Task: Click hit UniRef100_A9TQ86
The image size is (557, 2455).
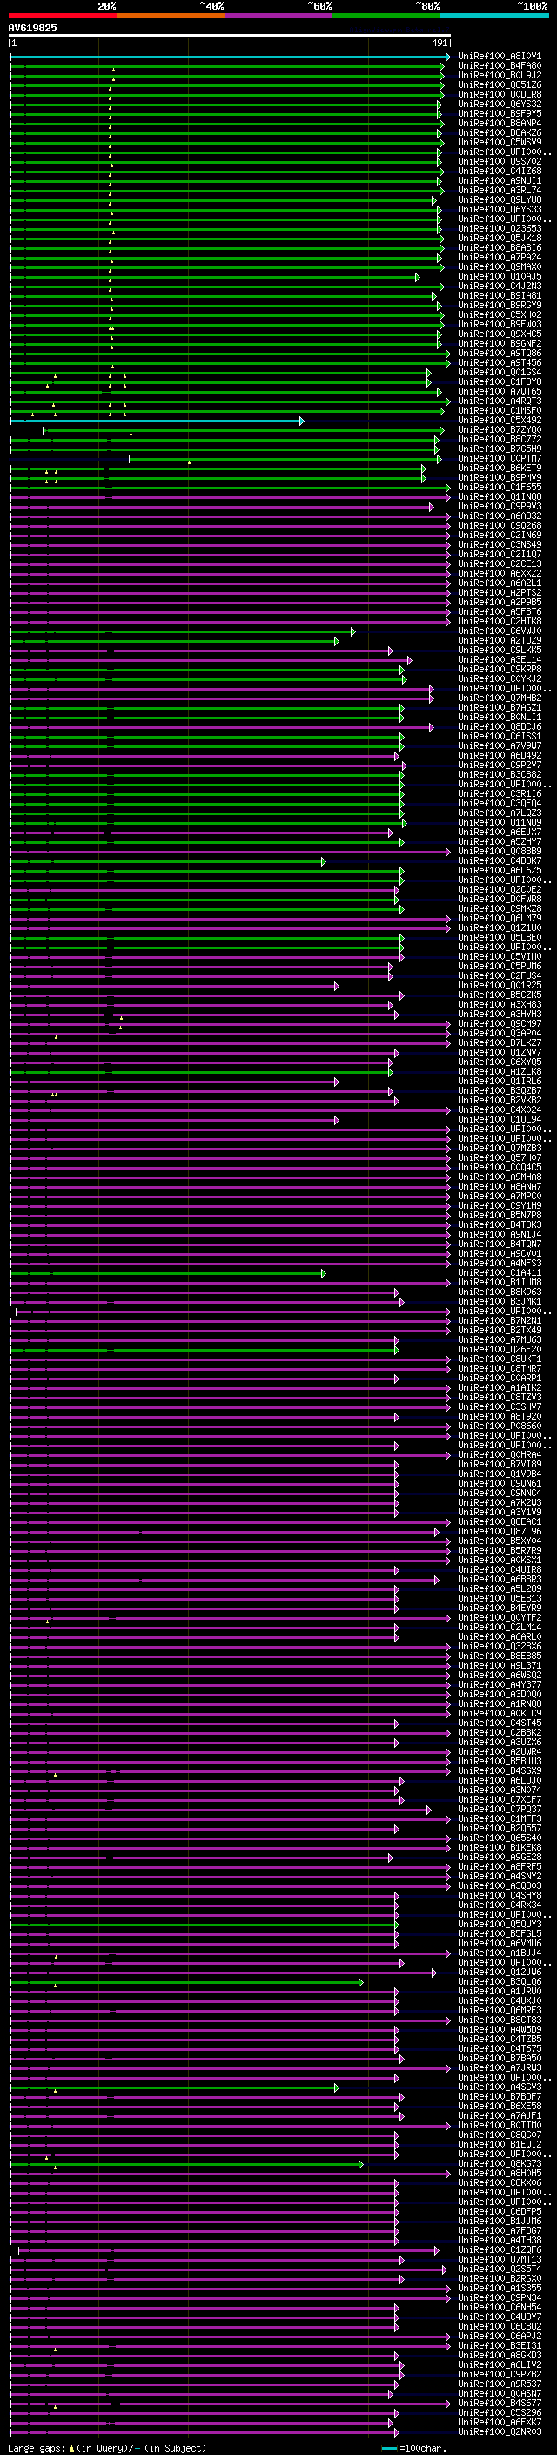Action: pyautogui.click(x=500, y=354)
